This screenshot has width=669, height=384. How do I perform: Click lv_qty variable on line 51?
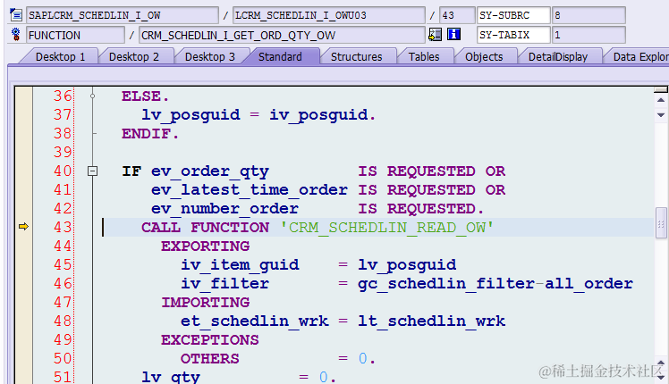tap(171, 377)
